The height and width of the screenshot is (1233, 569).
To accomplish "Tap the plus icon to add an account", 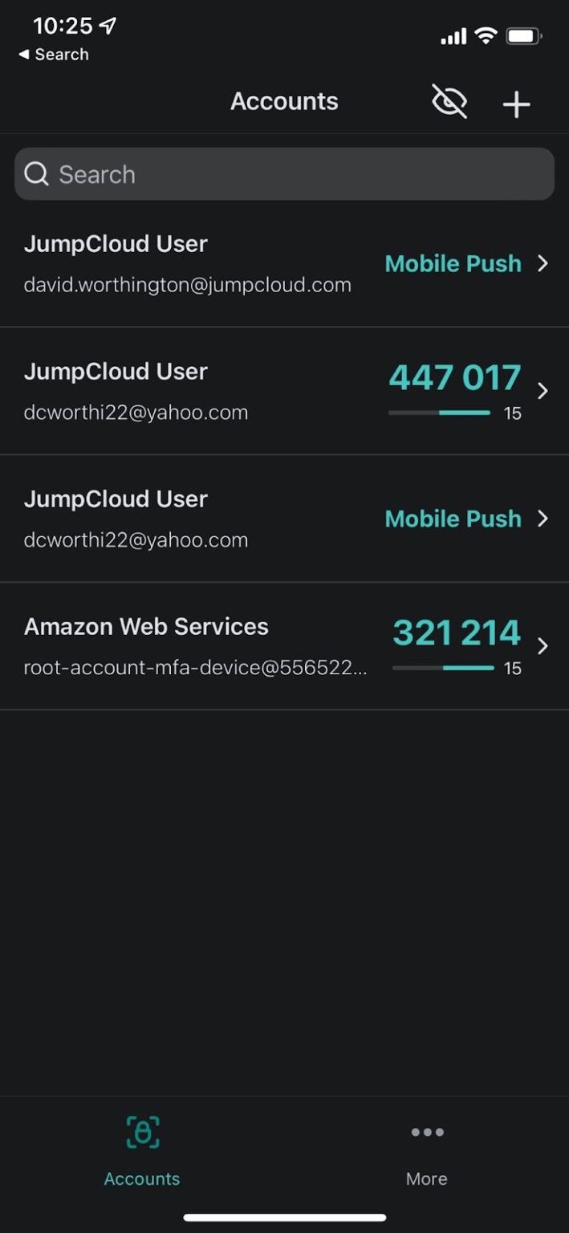I will tap(516, 103).
